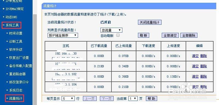Click the sidebar vertical scrollbar
This screenshot has height=105, width=219.
[x=35, y=59]
